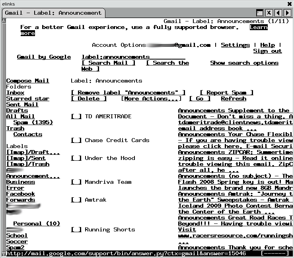Image resolution: width=294 pixels, height=258 pixels.
Task: Close the elinks window
Action: pos(290,4)
